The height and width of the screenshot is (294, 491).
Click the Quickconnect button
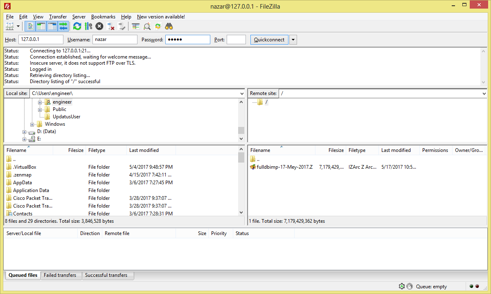[x=269, y=40]
